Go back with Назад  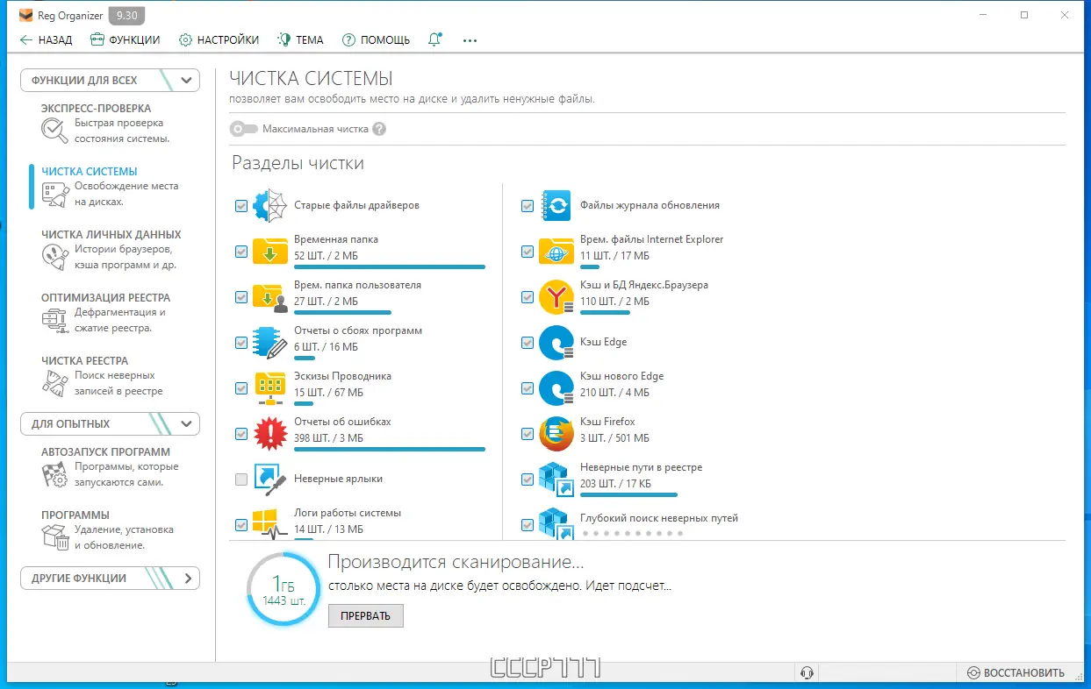46,40
